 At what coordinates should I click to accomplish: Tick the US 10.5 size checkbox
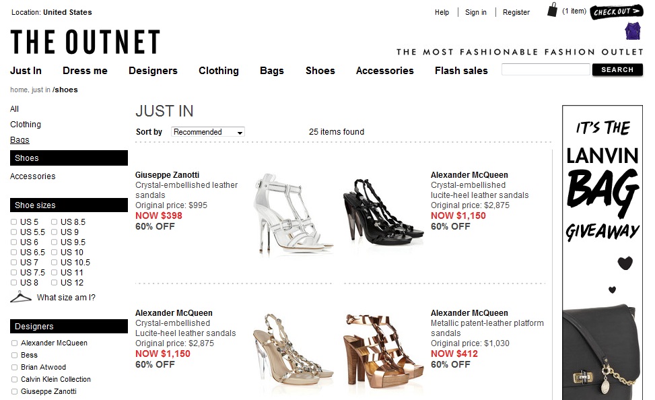(x=54, y=263)
